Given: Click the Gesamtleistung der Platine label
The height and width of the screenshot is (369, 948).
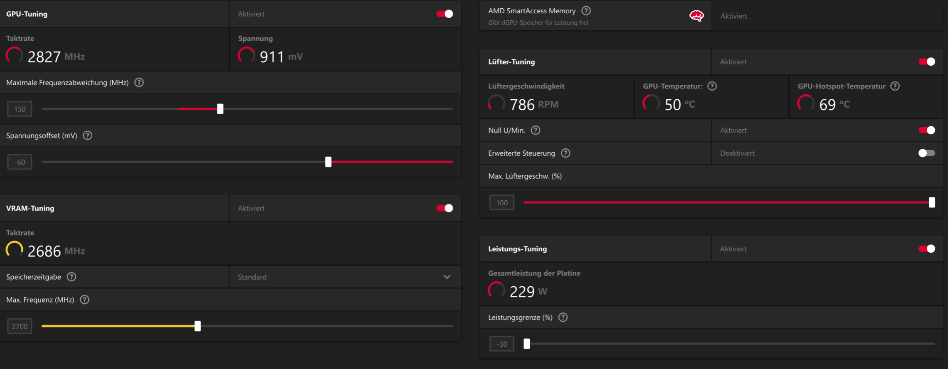Looking at the screenshot, I should click(534, 273).
